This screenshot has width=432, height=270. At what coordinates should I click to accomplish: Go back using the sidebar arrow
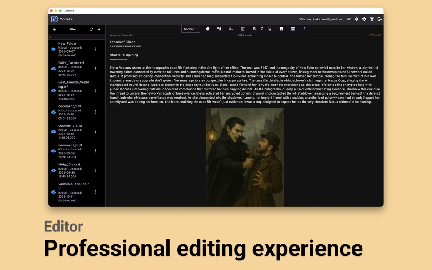55,29
